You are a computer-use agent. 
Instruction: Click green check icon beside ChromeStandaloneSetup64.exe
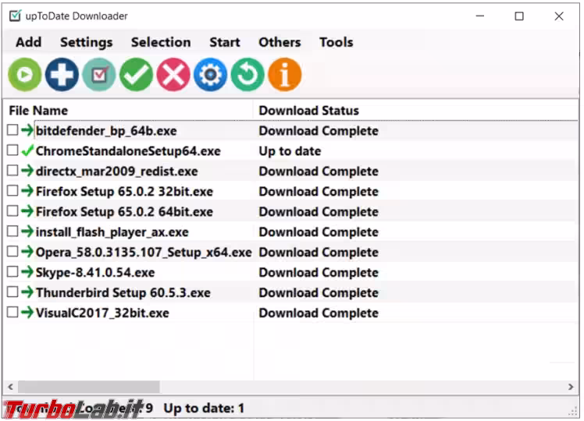pyautogui.click(x=27, y=150)
